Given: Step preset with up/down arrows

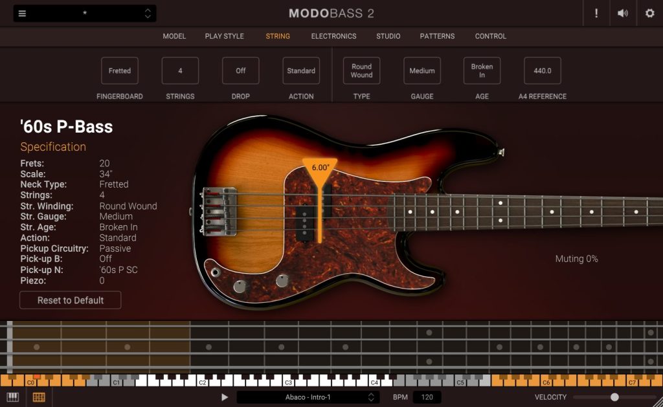Looking at the screenshot, I should [148, 14].
